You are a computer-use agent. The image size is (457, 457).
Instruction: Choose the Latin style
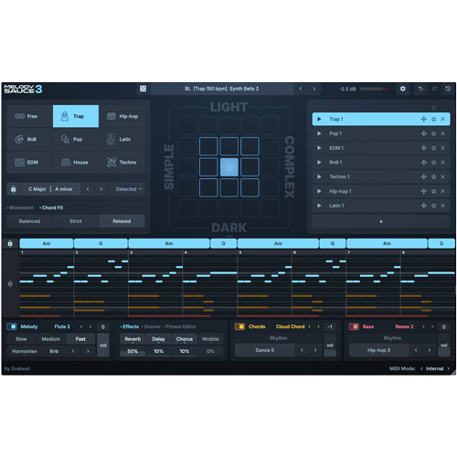[122, 139]
